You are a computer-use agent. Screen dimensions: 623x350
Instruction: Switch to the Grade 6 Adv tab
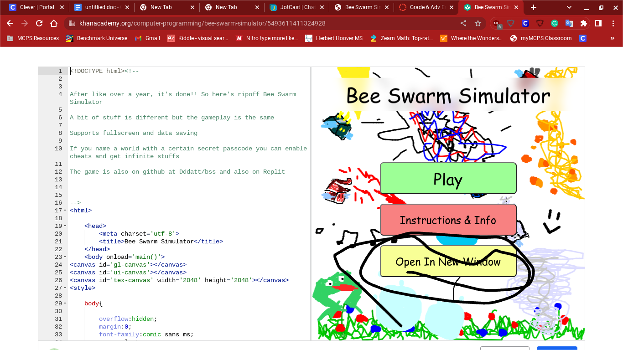426,7
